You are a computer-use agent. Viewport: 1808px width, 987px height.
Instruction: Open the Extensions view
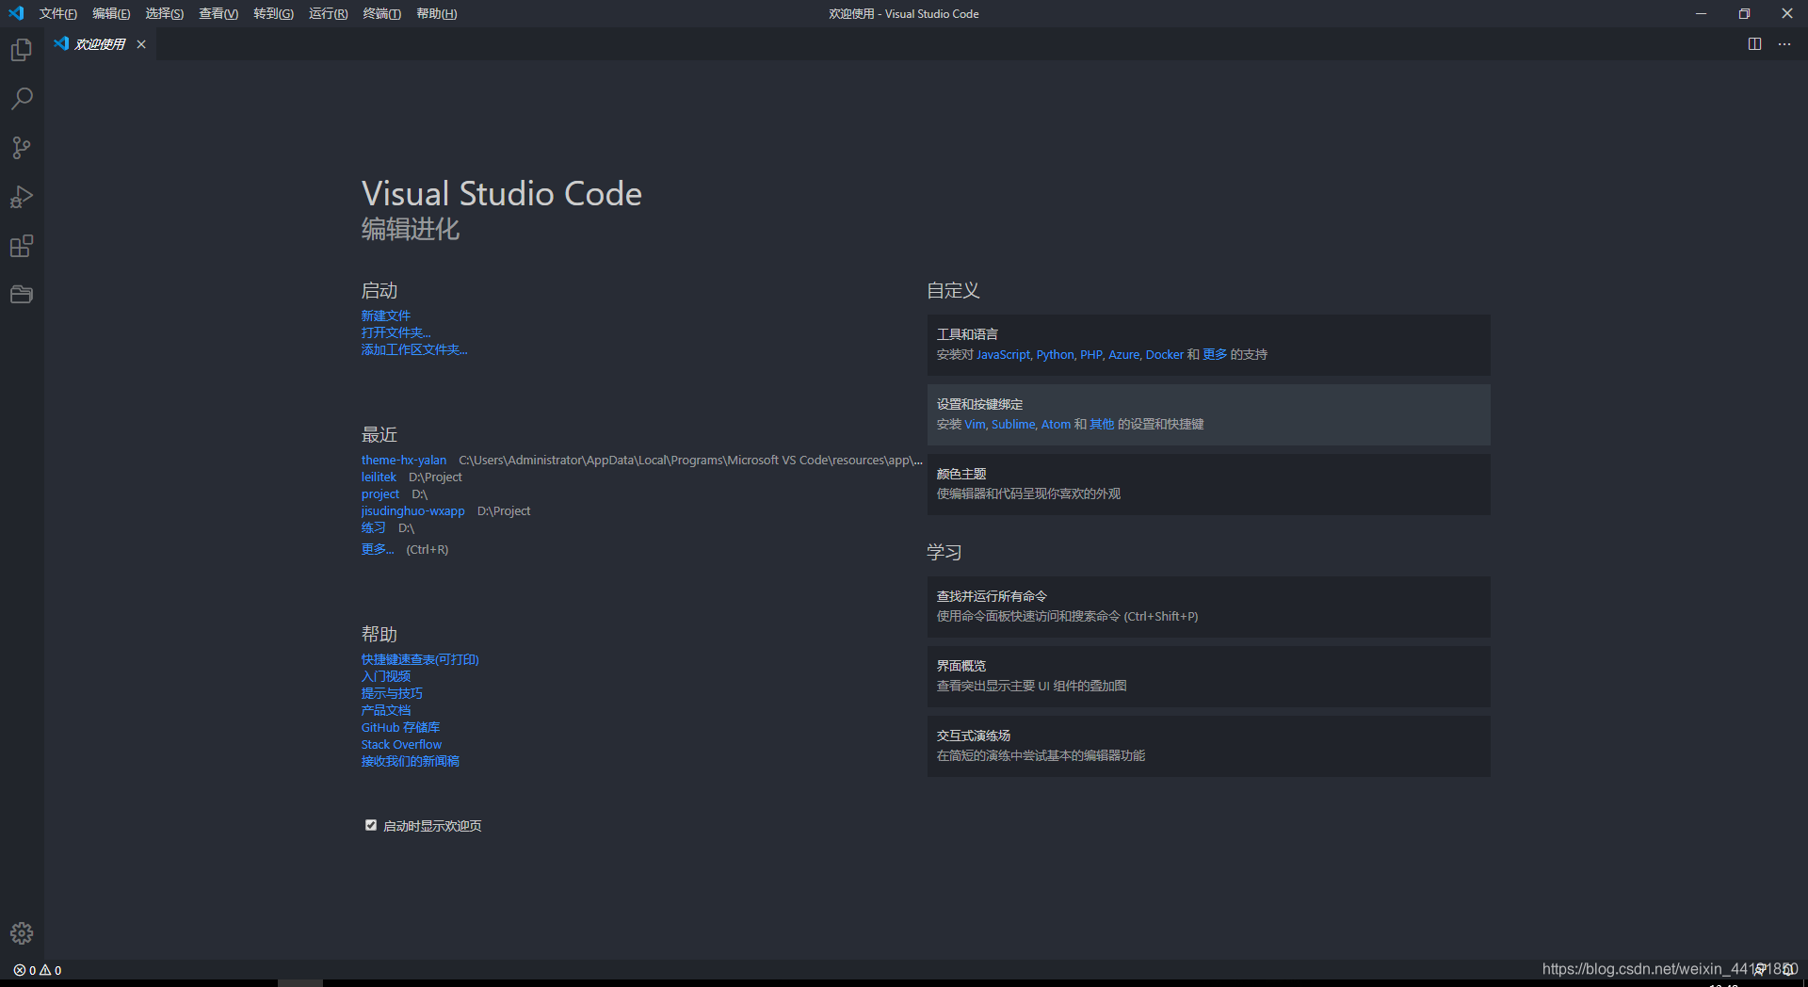tap(21, 246)
